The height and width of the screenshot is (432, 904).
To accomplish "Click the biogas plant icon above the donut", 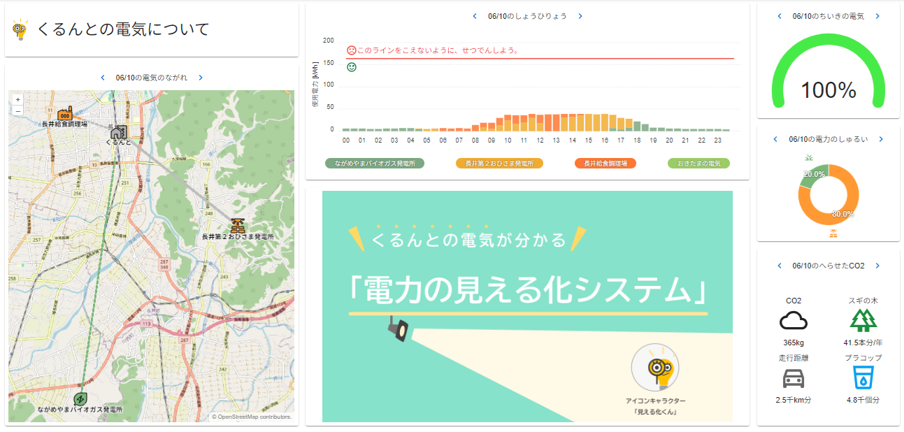I will (810, 157).
